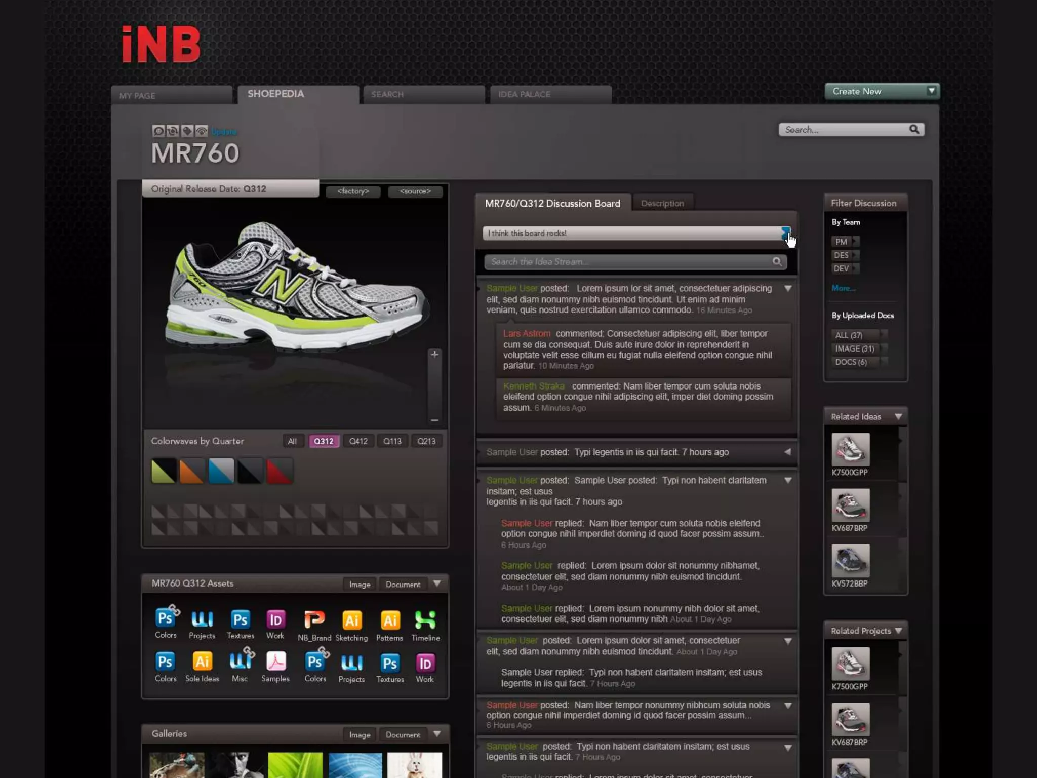Open the KV572BBP related idea thumbnail
Screen dimensions: 1037x778
pos(850,561)
